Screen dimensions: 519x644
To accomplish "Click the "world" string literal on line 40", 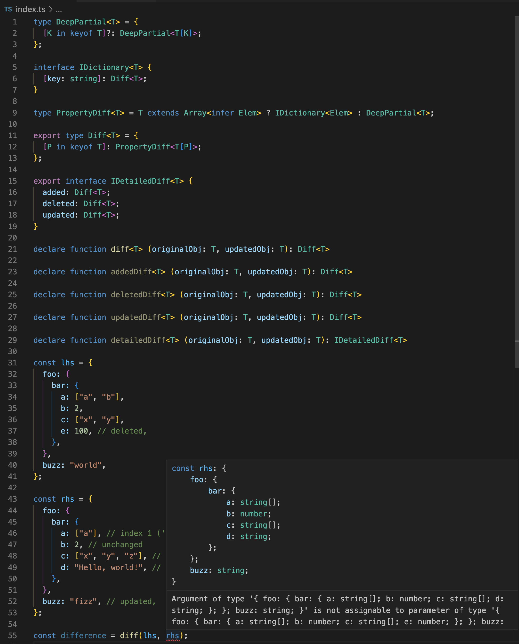I will 85,465.
